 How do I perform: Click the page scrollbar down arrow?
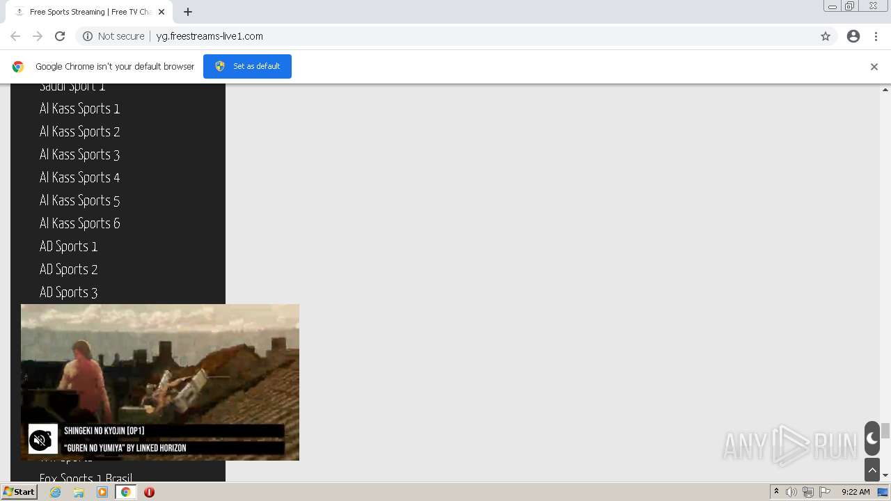[x=885, y=476]
